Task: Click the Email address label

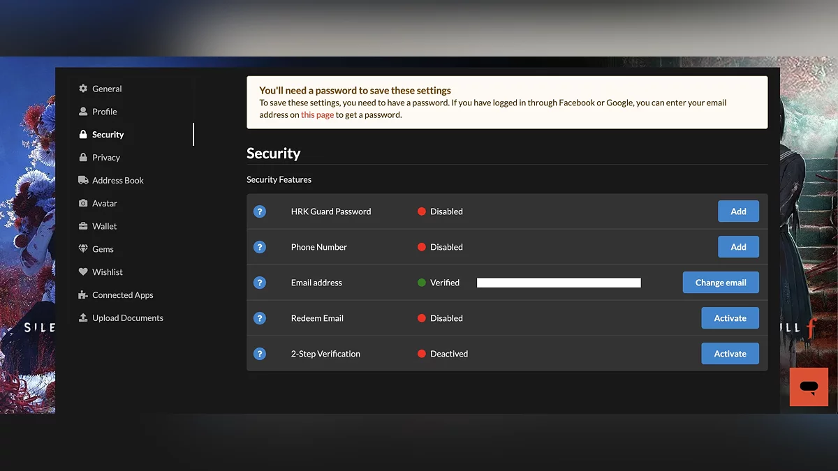Action: [316, 283]
